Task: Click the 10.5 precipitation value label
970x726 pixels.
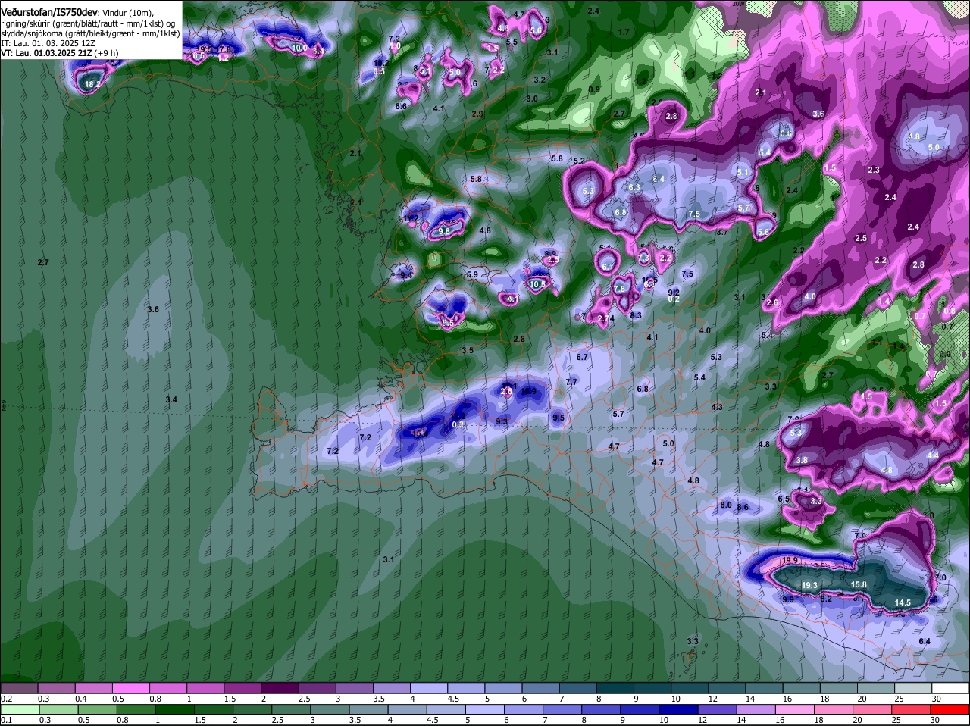Action: click(537, 284)
